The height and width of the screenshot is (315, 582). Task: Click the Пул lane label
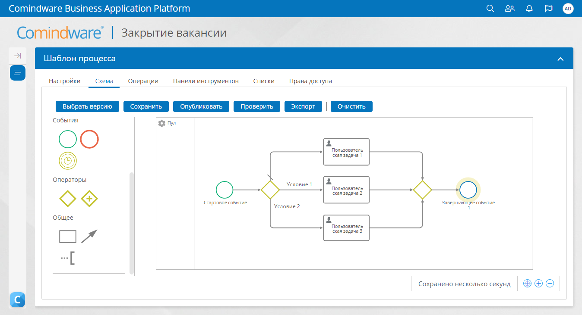pyautogui.click(x=171, y=123)
